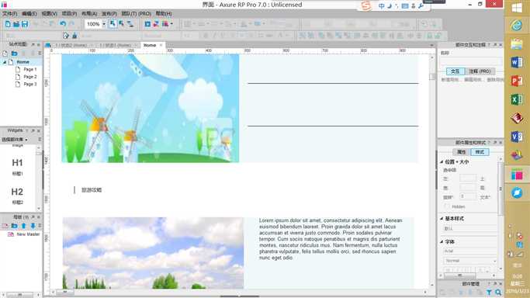Open PowerPoint from the taskbar
530x298 pixels.
(517, 81)
